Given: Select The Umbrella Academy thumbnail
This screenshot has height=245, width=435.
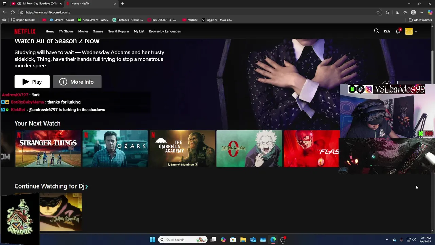Looking at the screenshot, I should pos(182,149).
